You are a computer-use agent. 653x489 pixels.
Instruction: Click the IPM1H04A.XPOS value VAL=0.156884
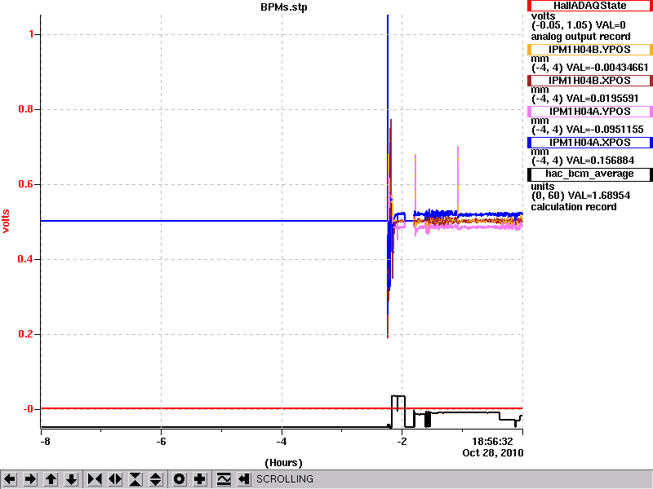600,161
